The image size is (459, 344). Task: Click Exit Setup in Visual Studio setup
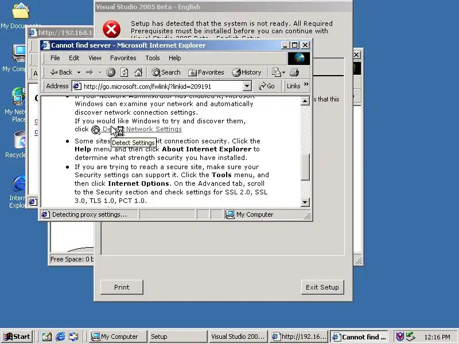coord(322,287)
